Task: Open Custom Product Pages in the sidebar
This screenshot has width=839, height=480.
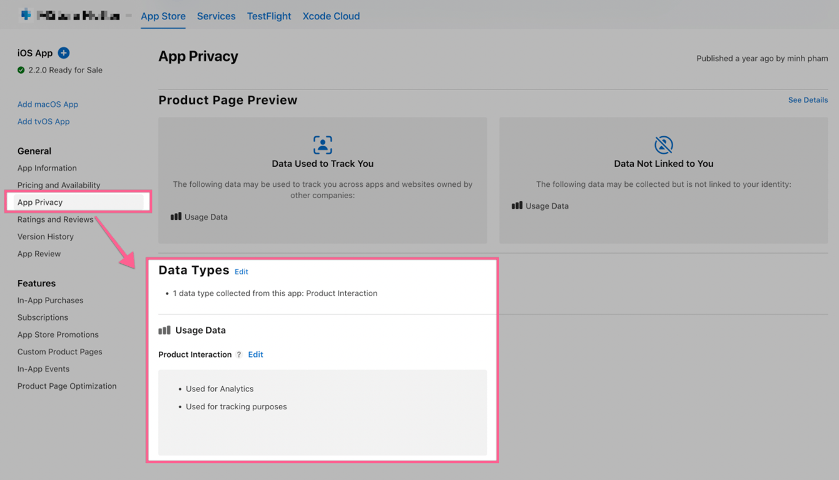Action: pyautogui.click(x=60, y=352)
